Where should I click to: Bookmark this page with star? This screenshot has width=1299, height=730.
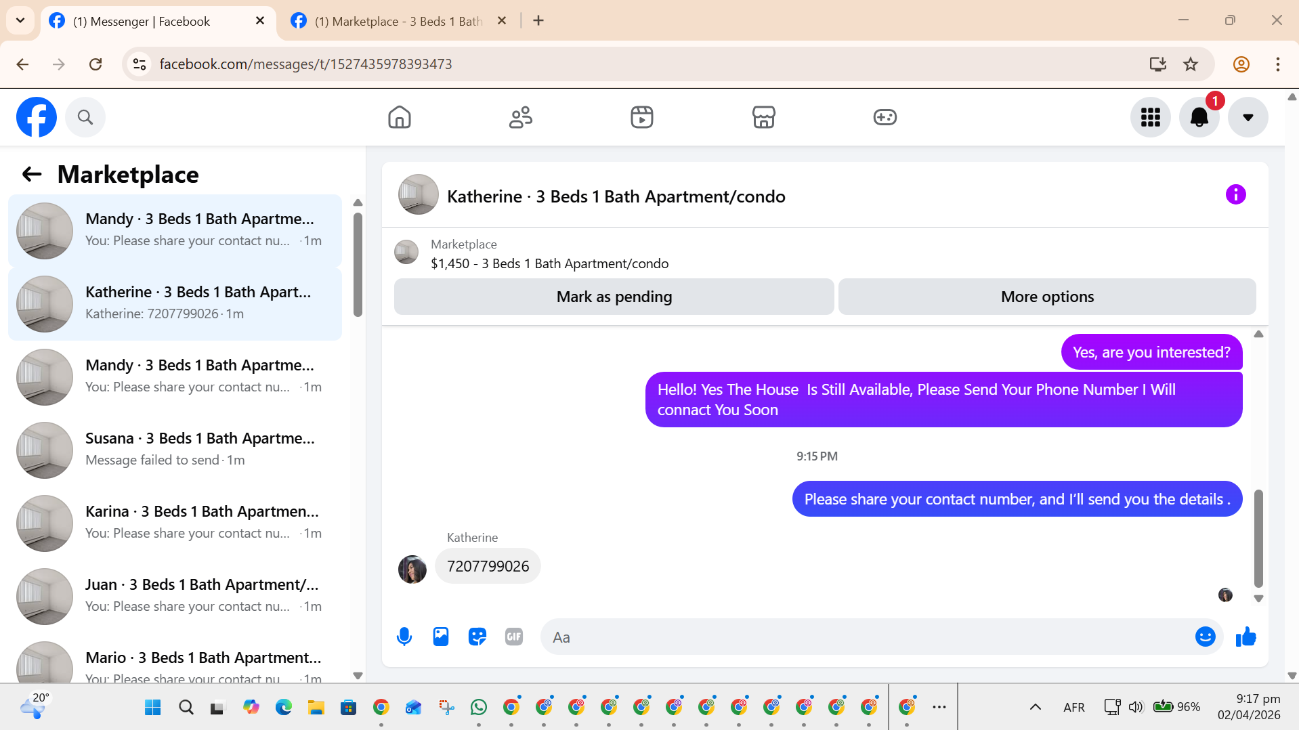(x=1191, y=64)
